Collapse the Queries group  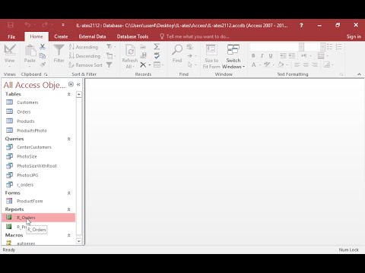pyautogui.click(x=68, y=139)
